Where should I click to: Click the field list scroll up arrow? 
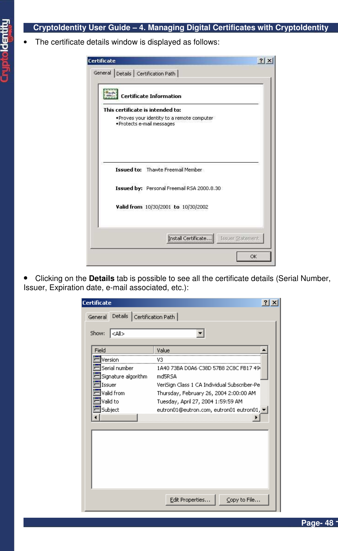point(264,350)
